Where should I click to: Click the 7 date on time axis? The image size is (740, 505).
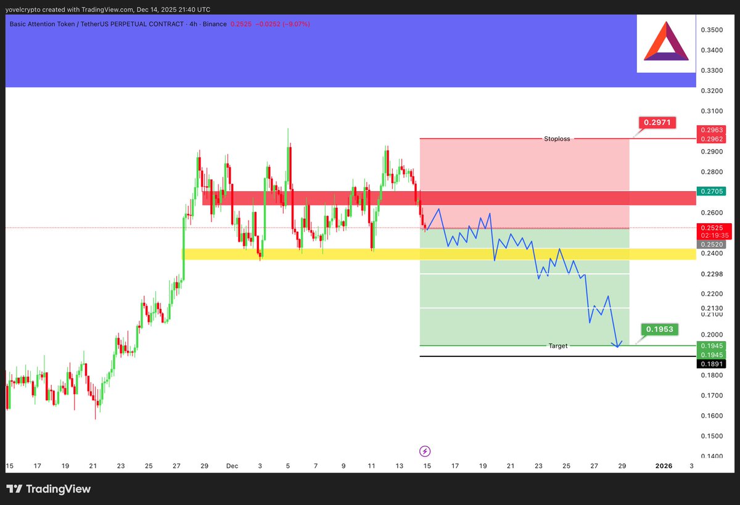tap(316, 466)
